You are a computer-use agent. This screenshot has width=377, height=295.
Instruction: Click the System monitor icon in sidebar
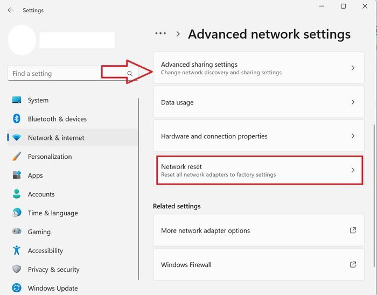[17, 100]
